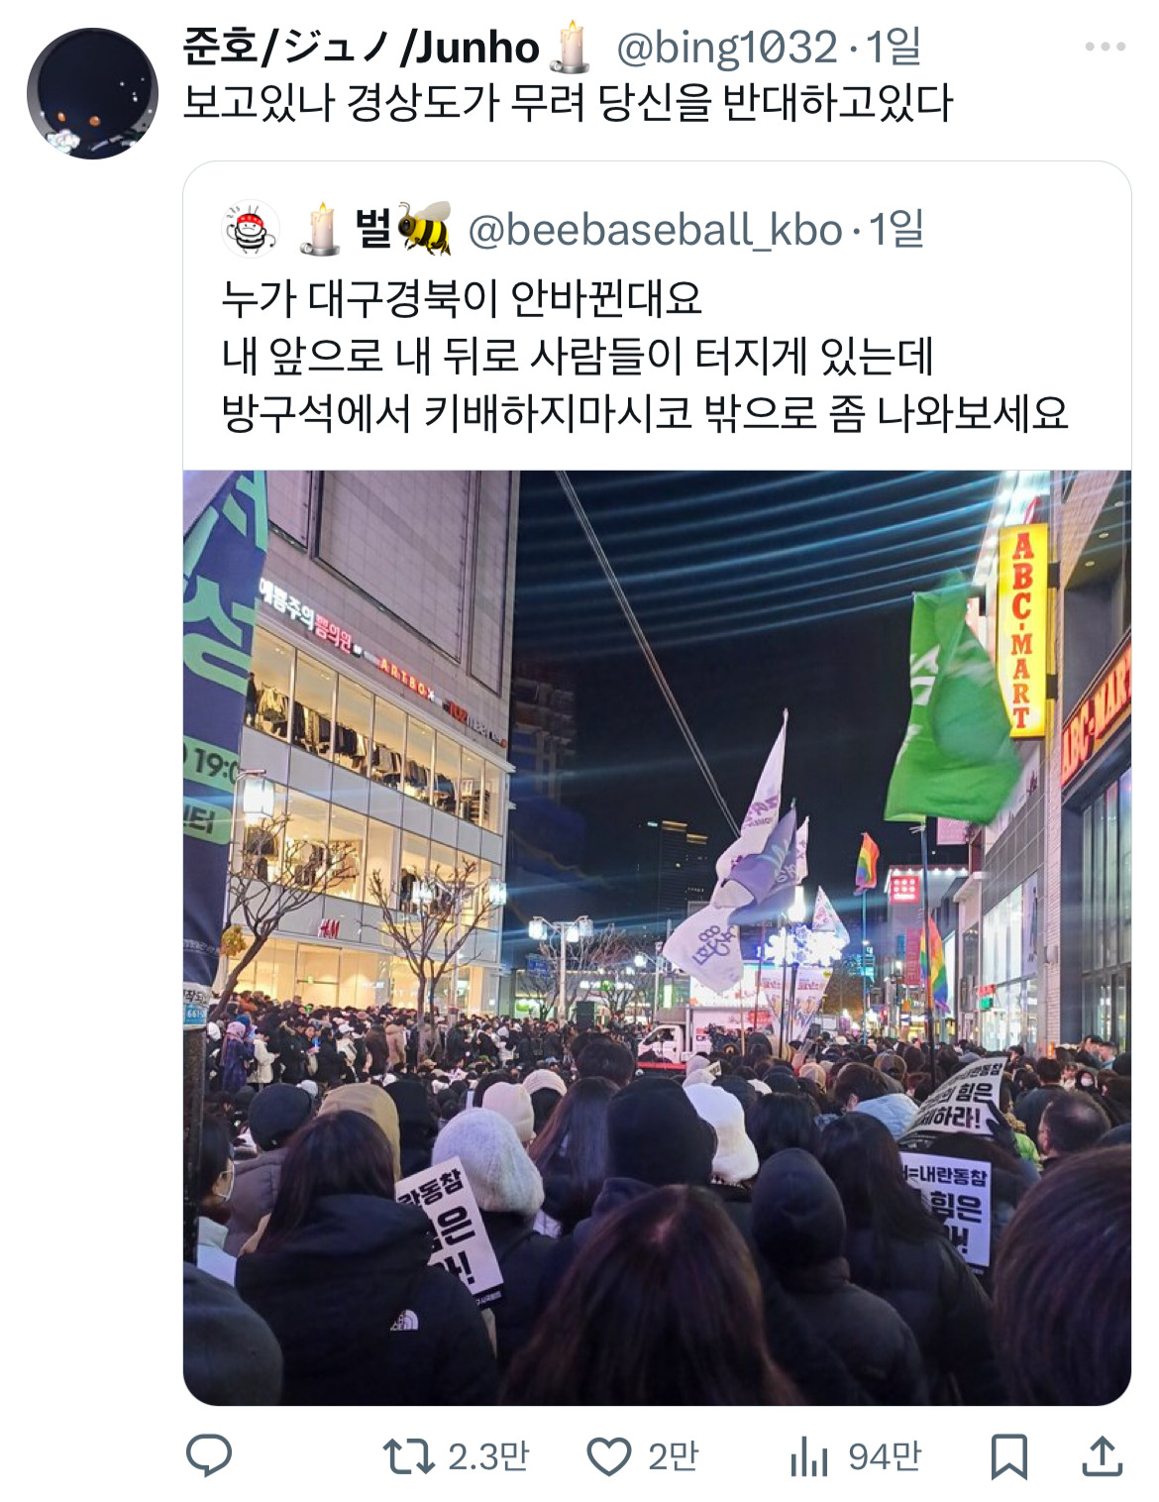Bookmark this tweet
Viewport: 1159px width, 1502px height.
pyautogui.click(x=1009, y=1456)
